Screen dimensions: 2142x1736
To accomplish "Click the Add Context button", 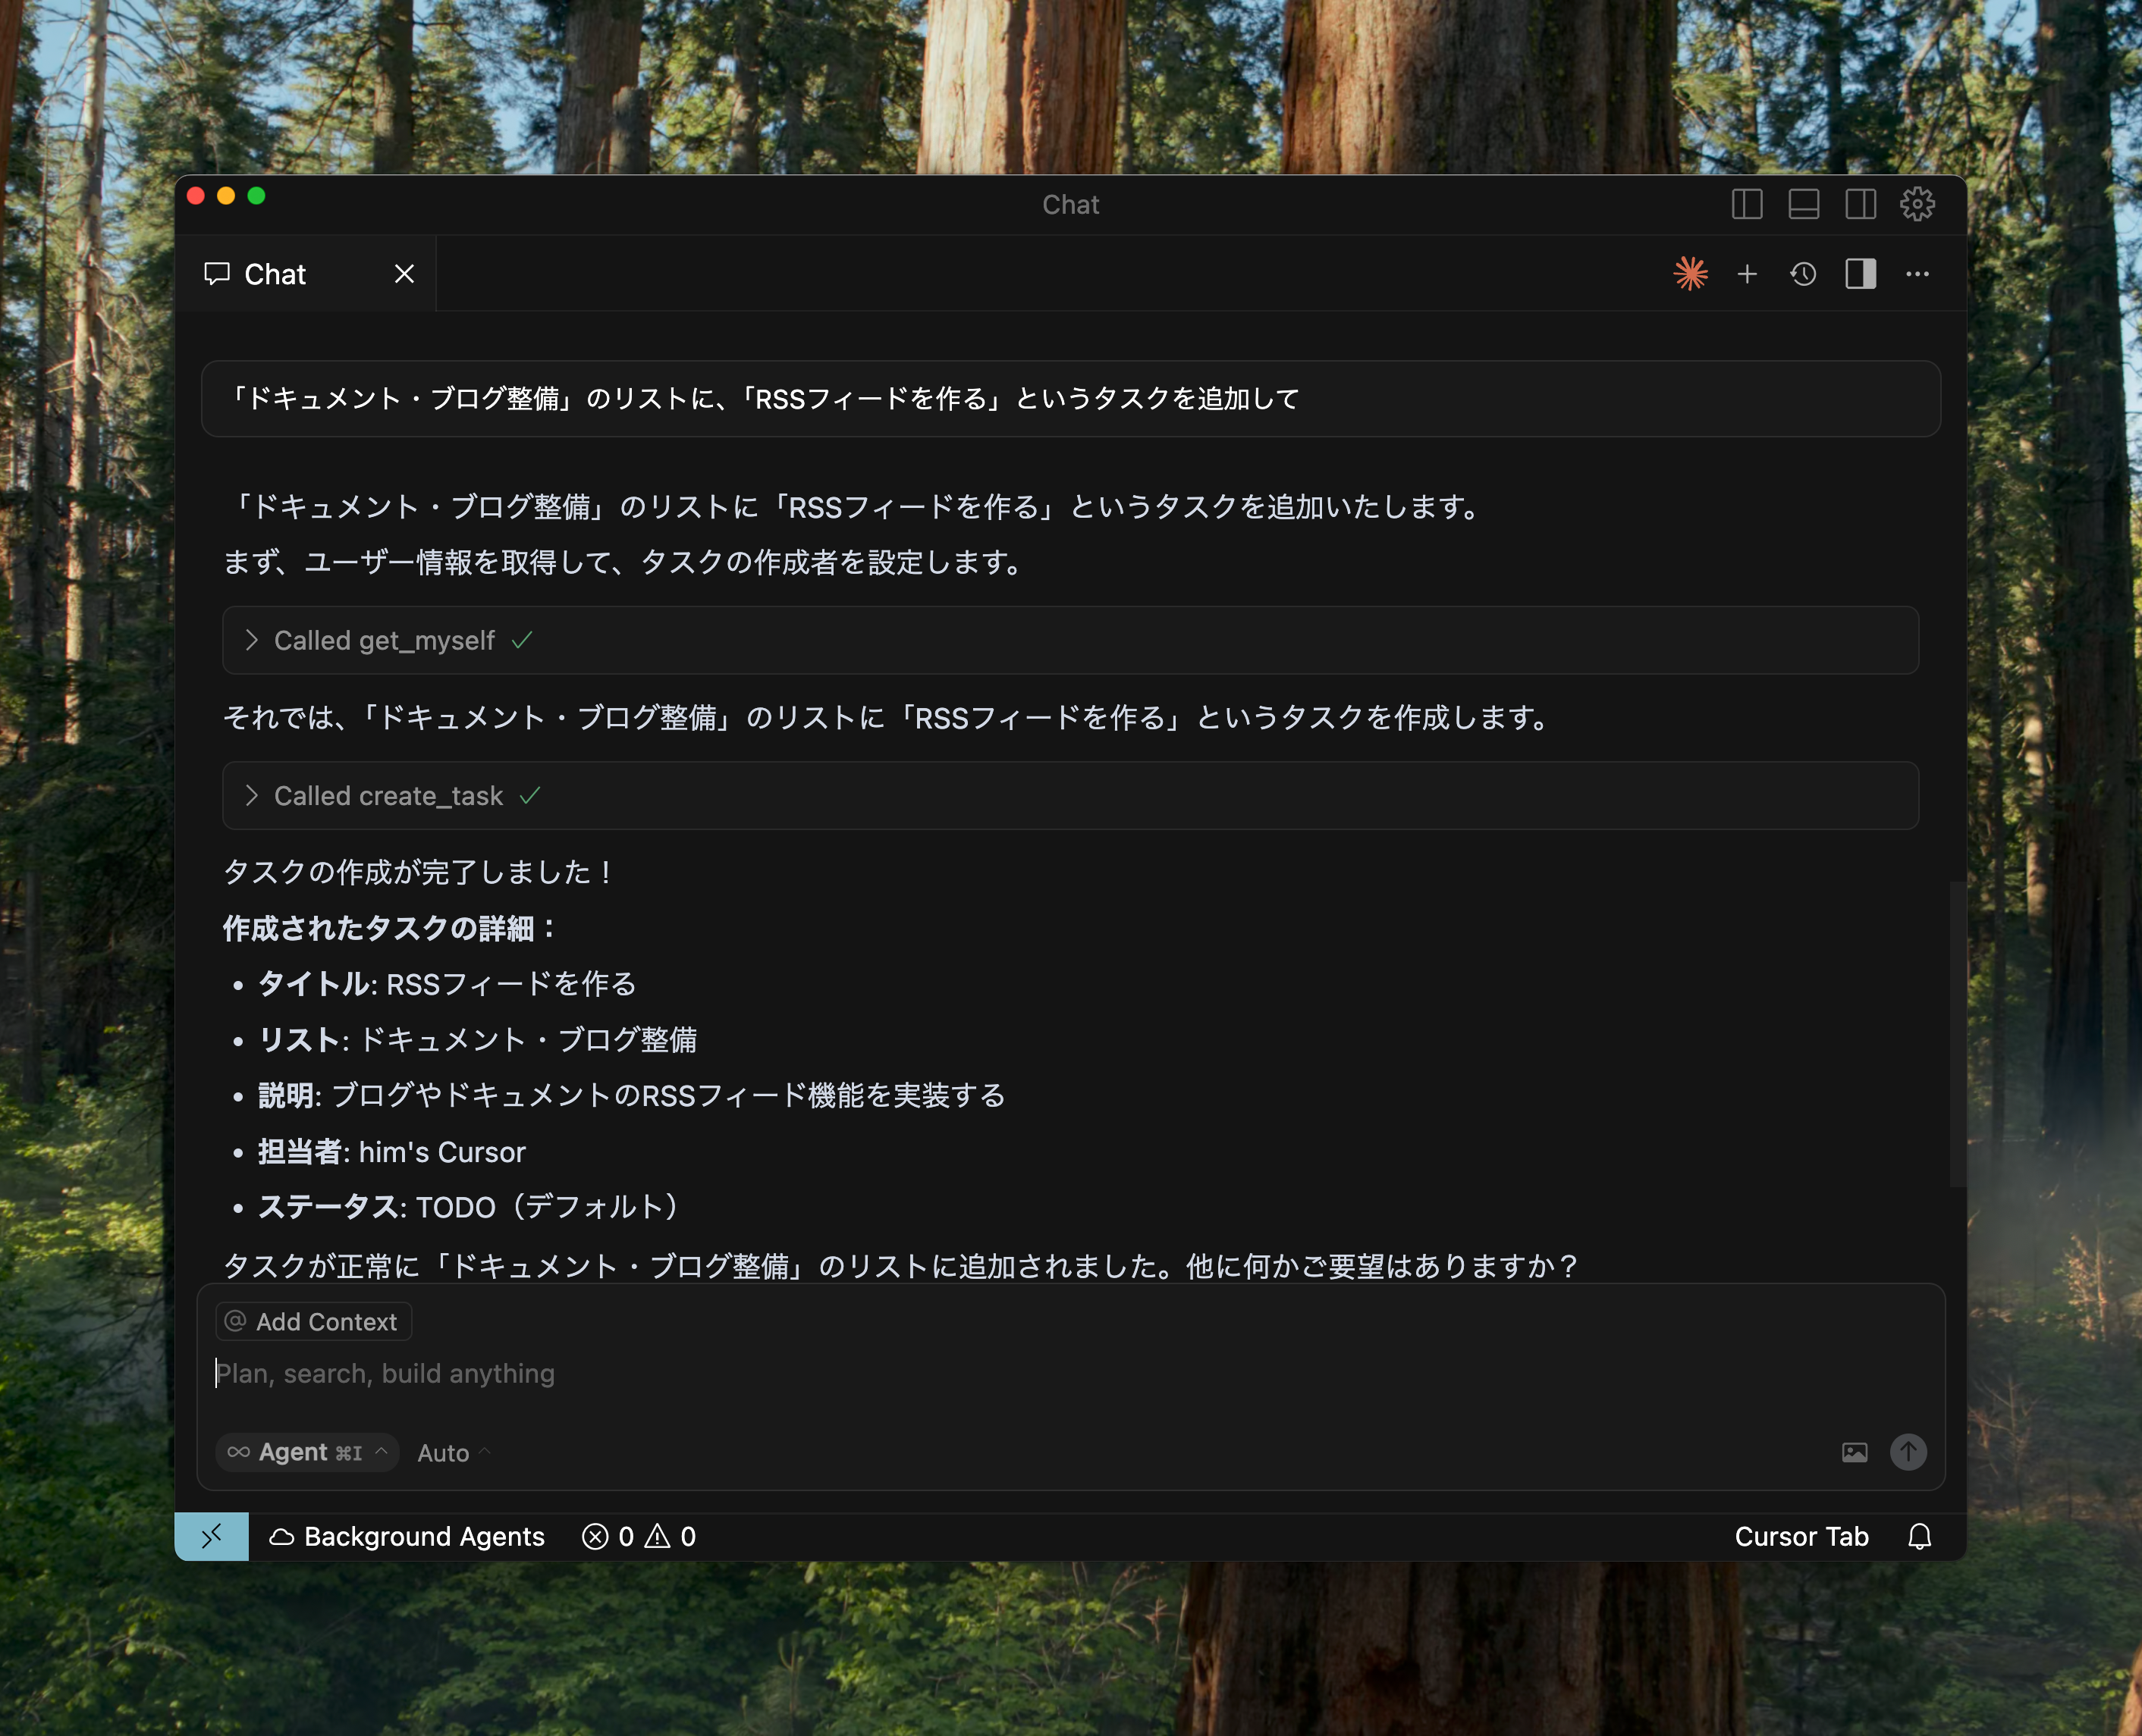I will coord(313,1322).
